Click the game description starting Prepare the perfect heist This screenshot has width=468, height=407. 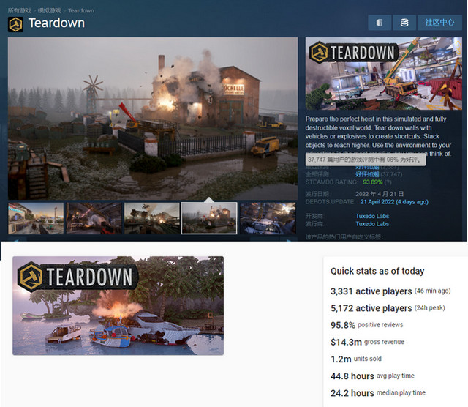[x=378, y=136]
